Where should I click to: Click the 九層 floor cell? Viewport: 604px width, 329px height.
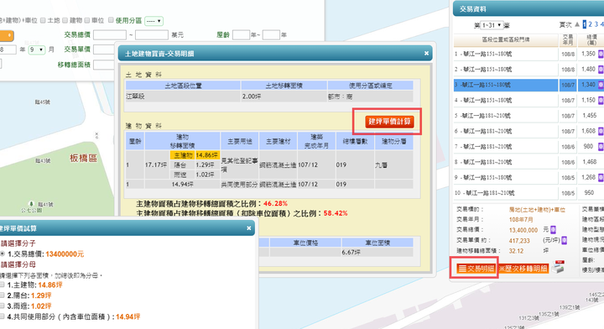[393, 164]
